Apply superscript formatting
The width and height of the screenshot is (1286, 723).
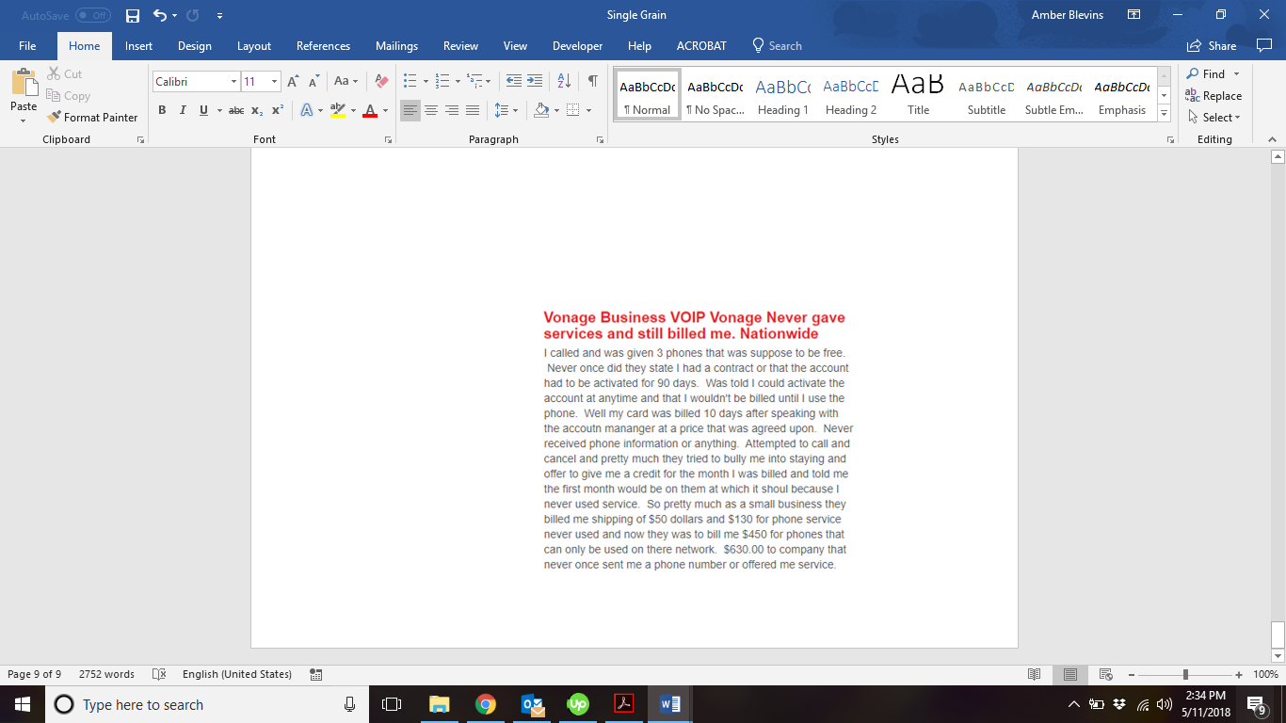pos(278,110)
